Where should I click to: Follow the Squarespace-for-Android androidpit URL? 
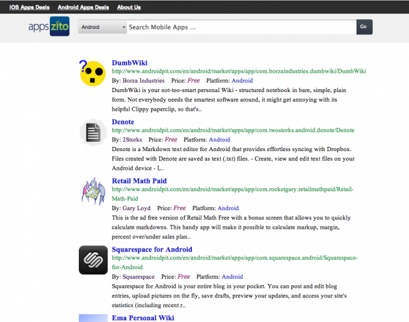(x=235, y=262)
